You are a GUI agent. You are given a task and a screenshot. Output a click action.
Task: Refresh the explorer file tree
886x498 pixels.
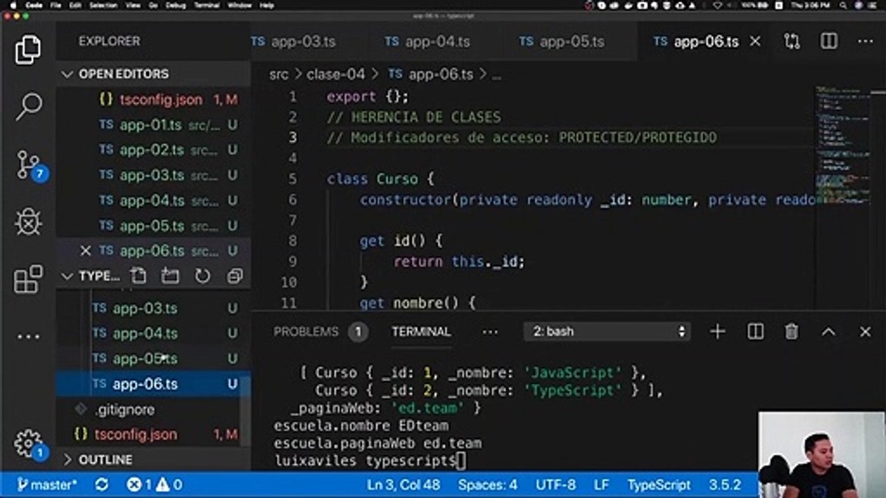[x=202, y=276]
